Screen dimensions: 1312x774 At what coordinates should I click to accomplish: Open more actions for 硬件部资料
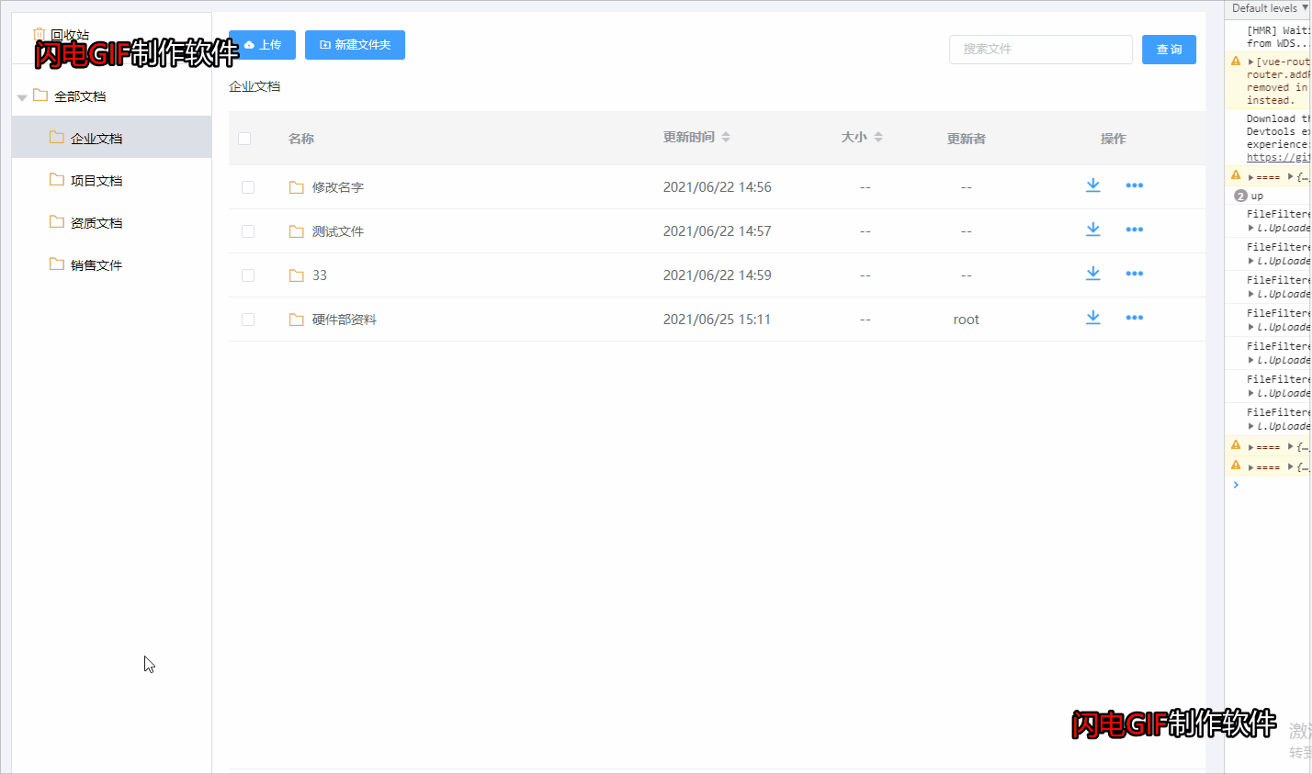click(1135, 318)
